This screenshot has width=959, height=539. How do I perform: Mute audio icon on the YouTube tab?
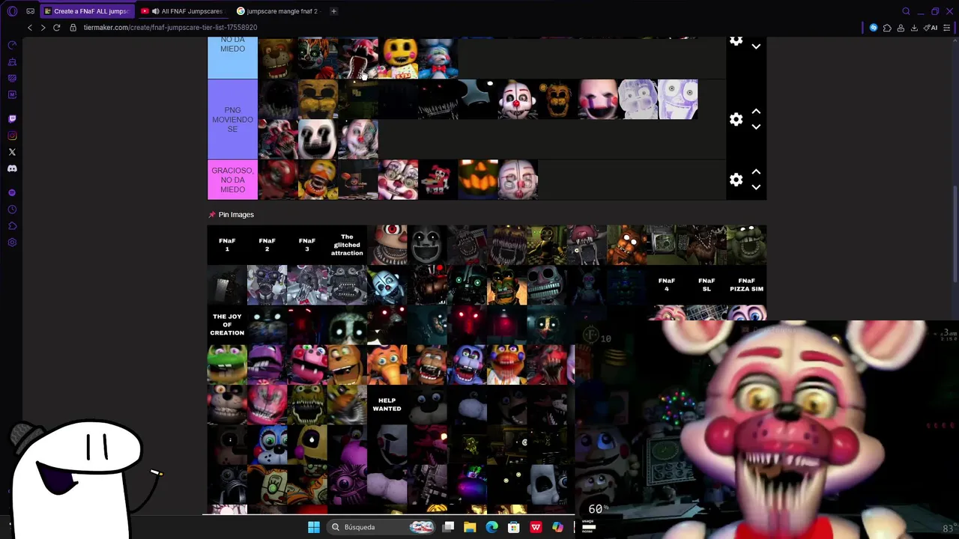pos(155,11)
